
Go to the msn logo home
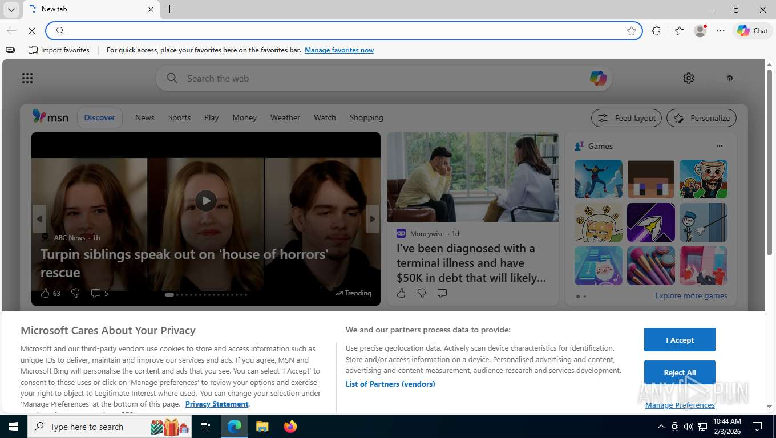pos(50,117)
